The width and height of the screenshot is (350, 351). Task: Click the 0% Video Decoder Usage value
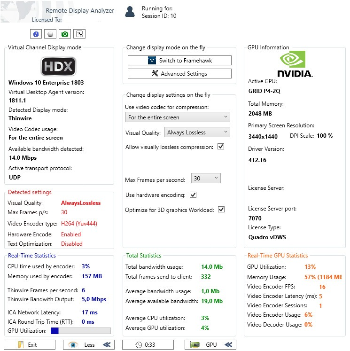click(x=308, y=324)
